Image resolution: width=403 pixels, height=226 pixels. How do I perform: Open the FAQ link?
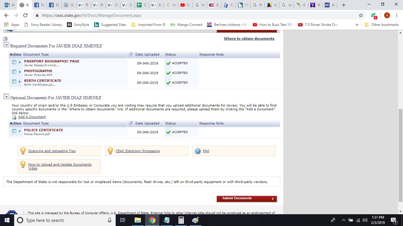pyautogui.click(x=206, y=151)
